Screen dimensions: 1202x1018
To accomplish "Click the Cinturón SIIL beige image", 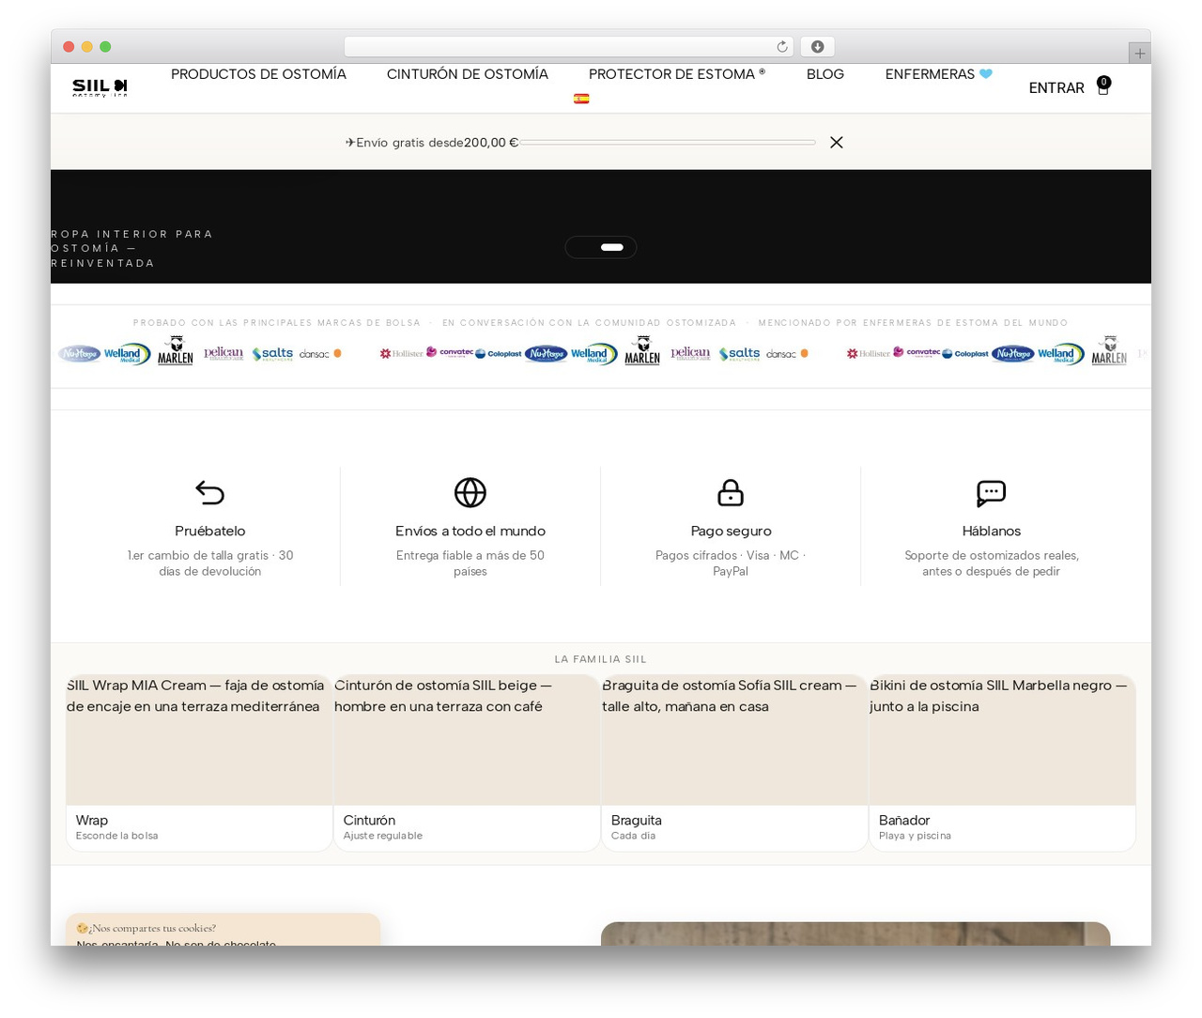I will tap(467, 740).
